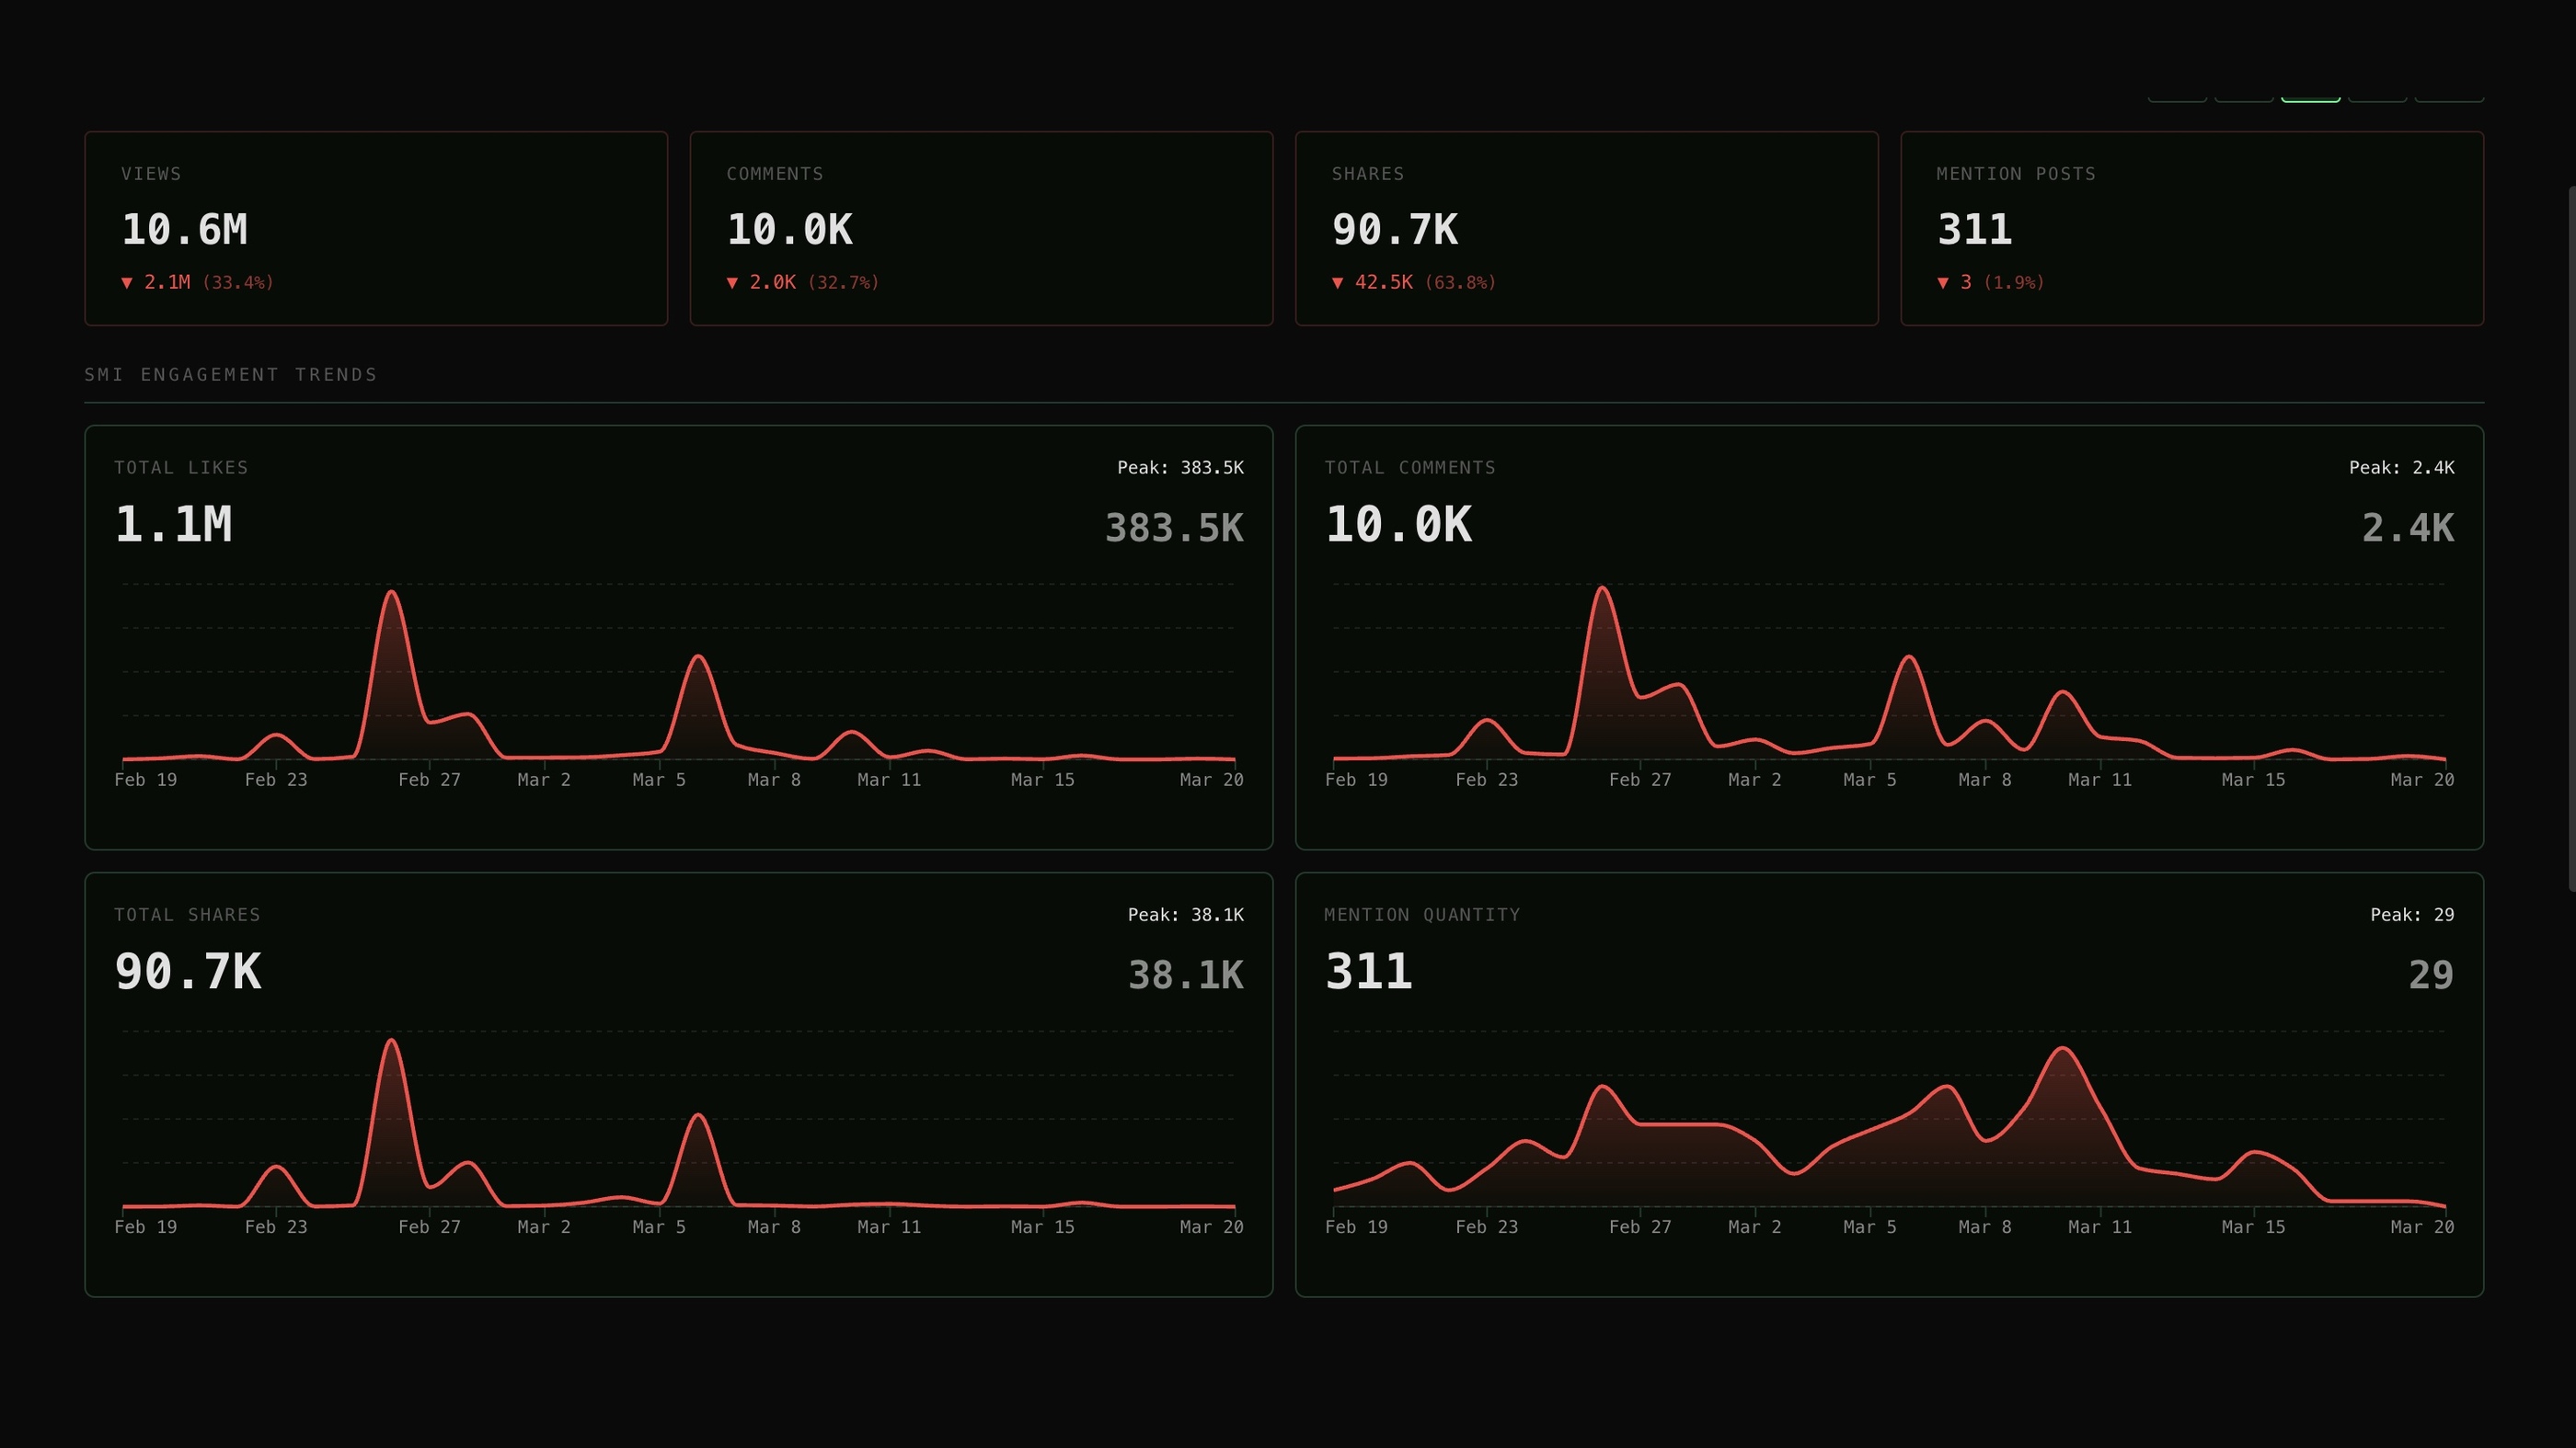The height and width of the screenshot is (1448, 2576).
Task: Click the 2.4K peak value on Total Comments panel
Action: tap(2408, 527)
